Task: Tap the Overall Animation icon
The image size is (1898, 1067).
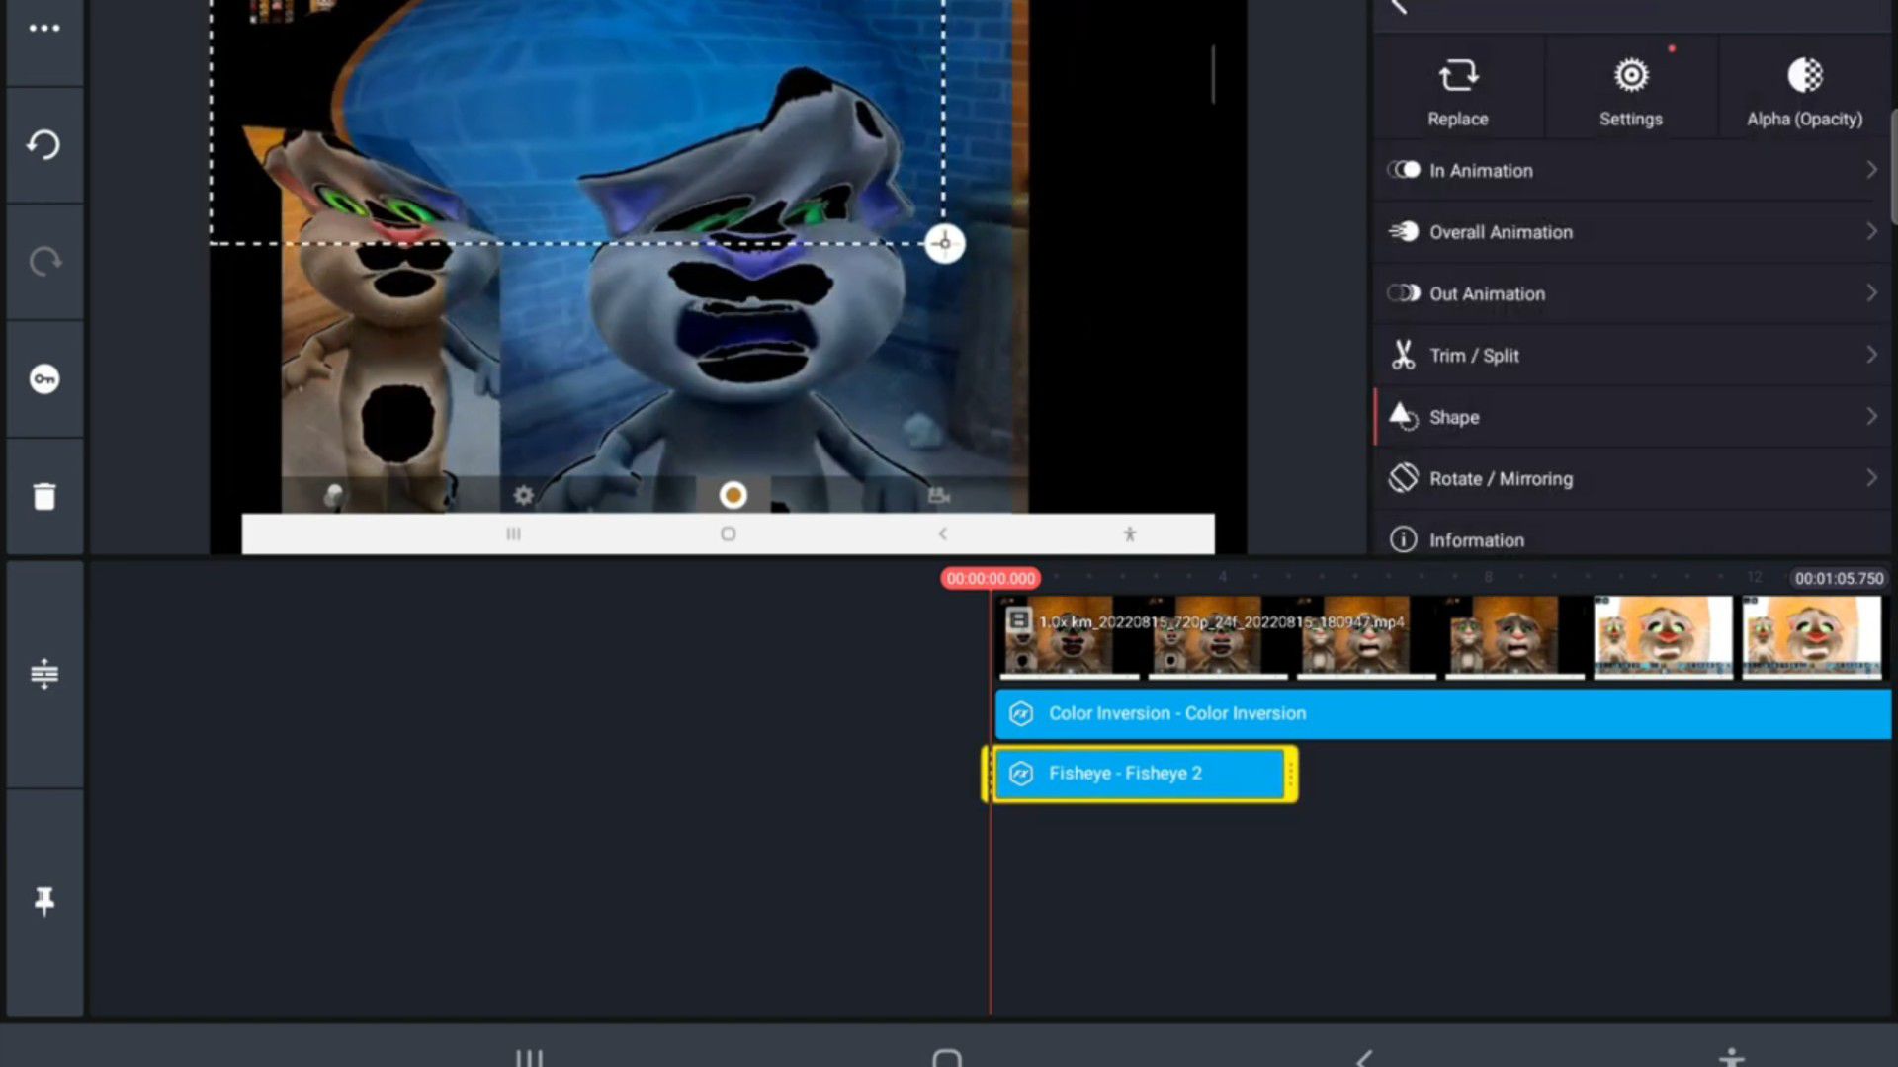Action: click(1403, 231)
